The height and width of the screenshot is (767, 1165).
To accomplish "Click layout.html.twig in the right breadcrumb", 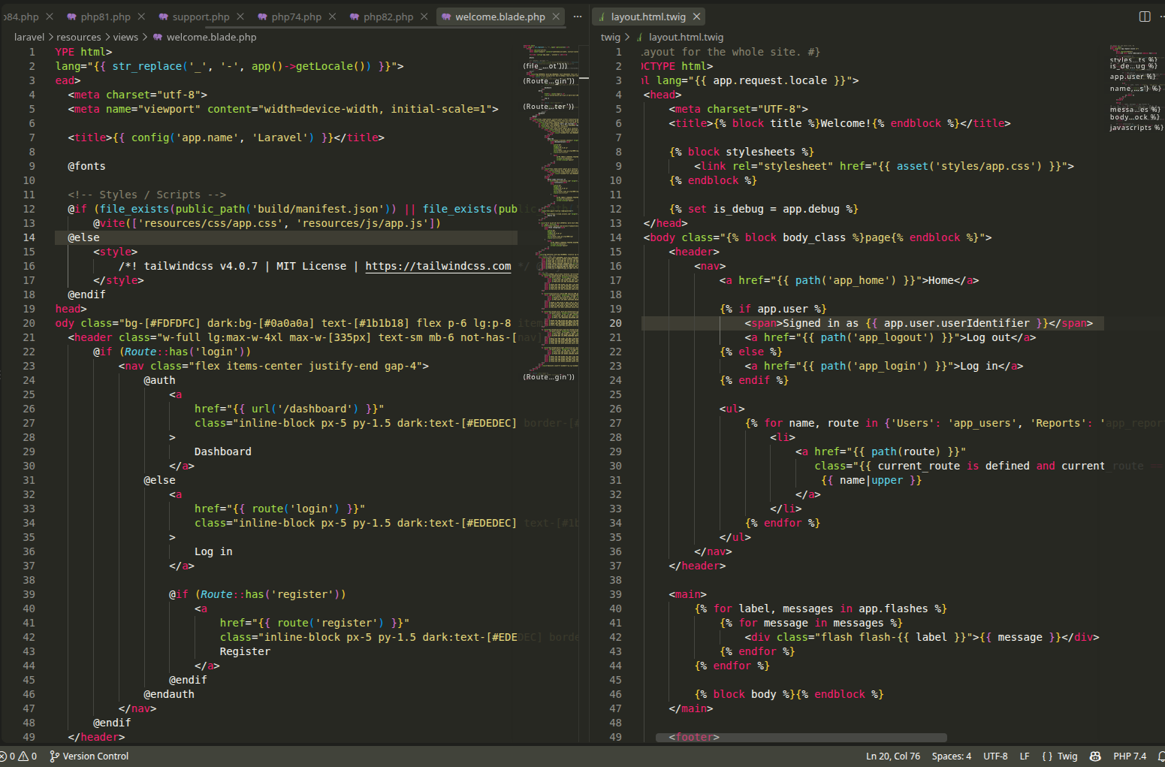I will point(686,37).
